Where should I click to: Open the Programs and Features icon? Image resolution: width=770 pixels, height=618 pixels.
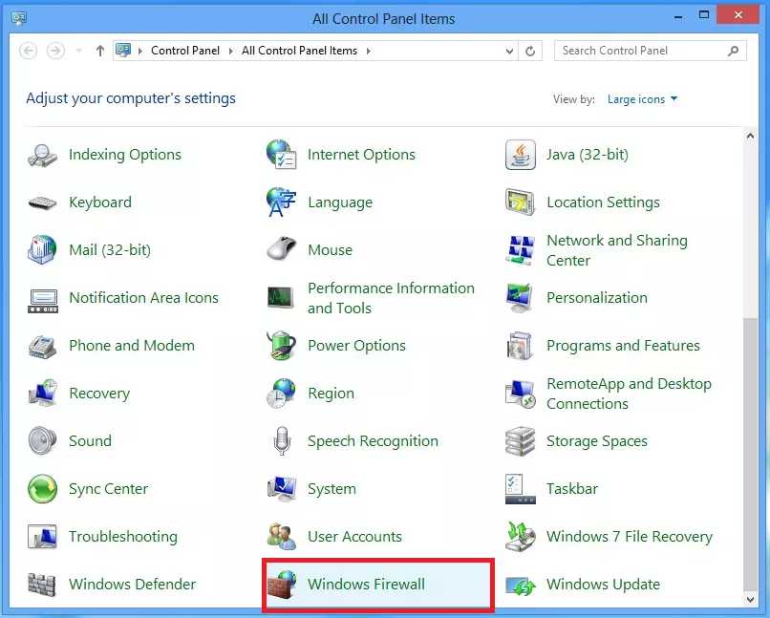(521, 345)
